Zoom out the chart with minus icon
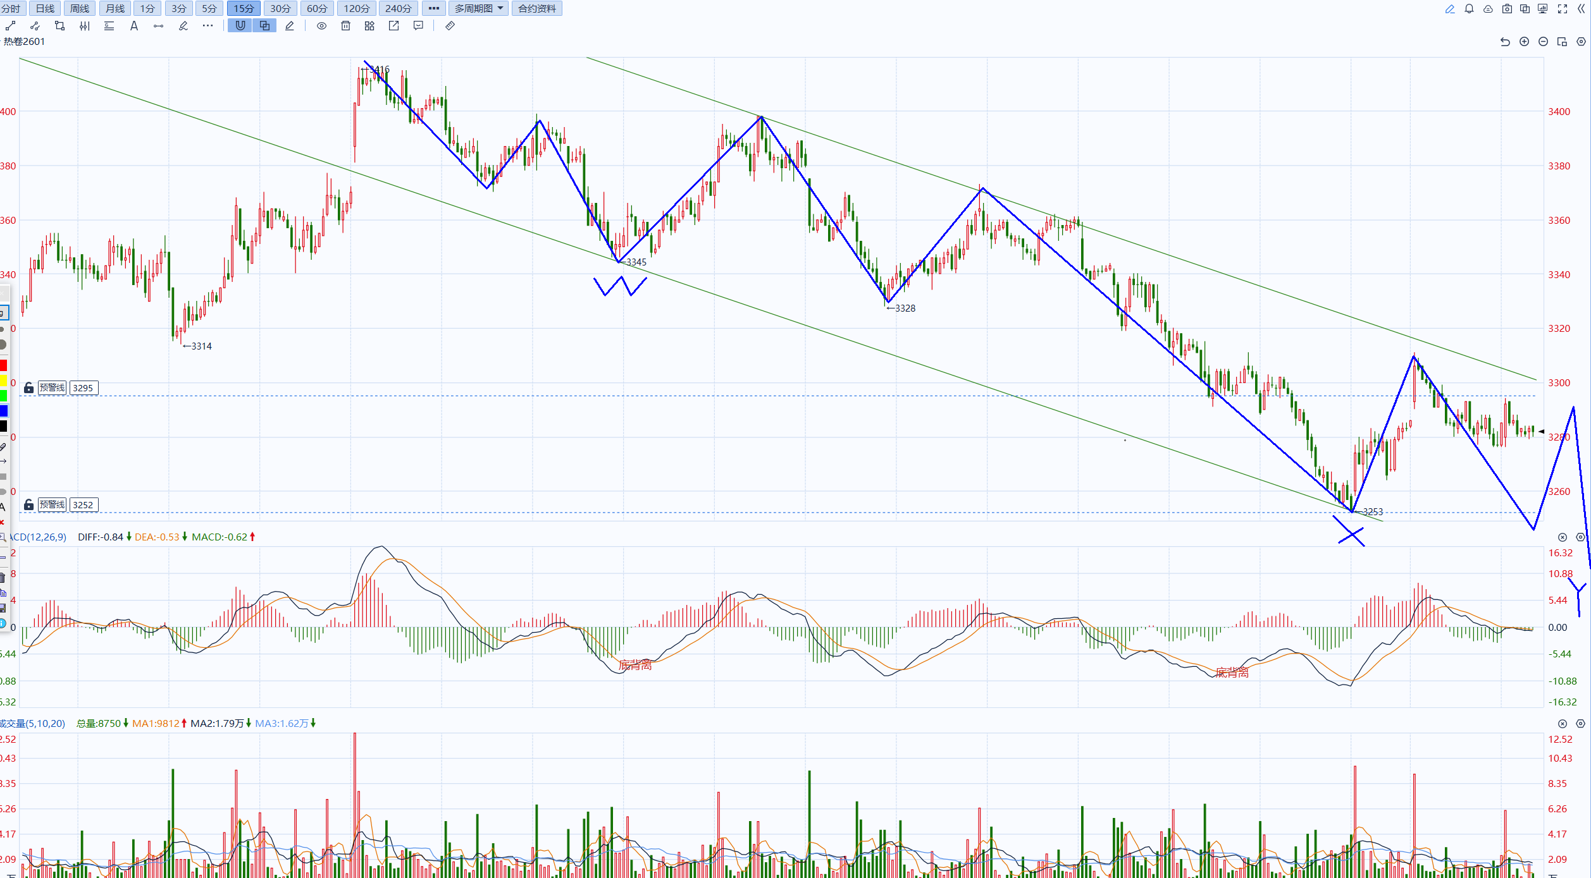Image resolution: width=1591 pixels, height=878 pixels. (1543, 42)
